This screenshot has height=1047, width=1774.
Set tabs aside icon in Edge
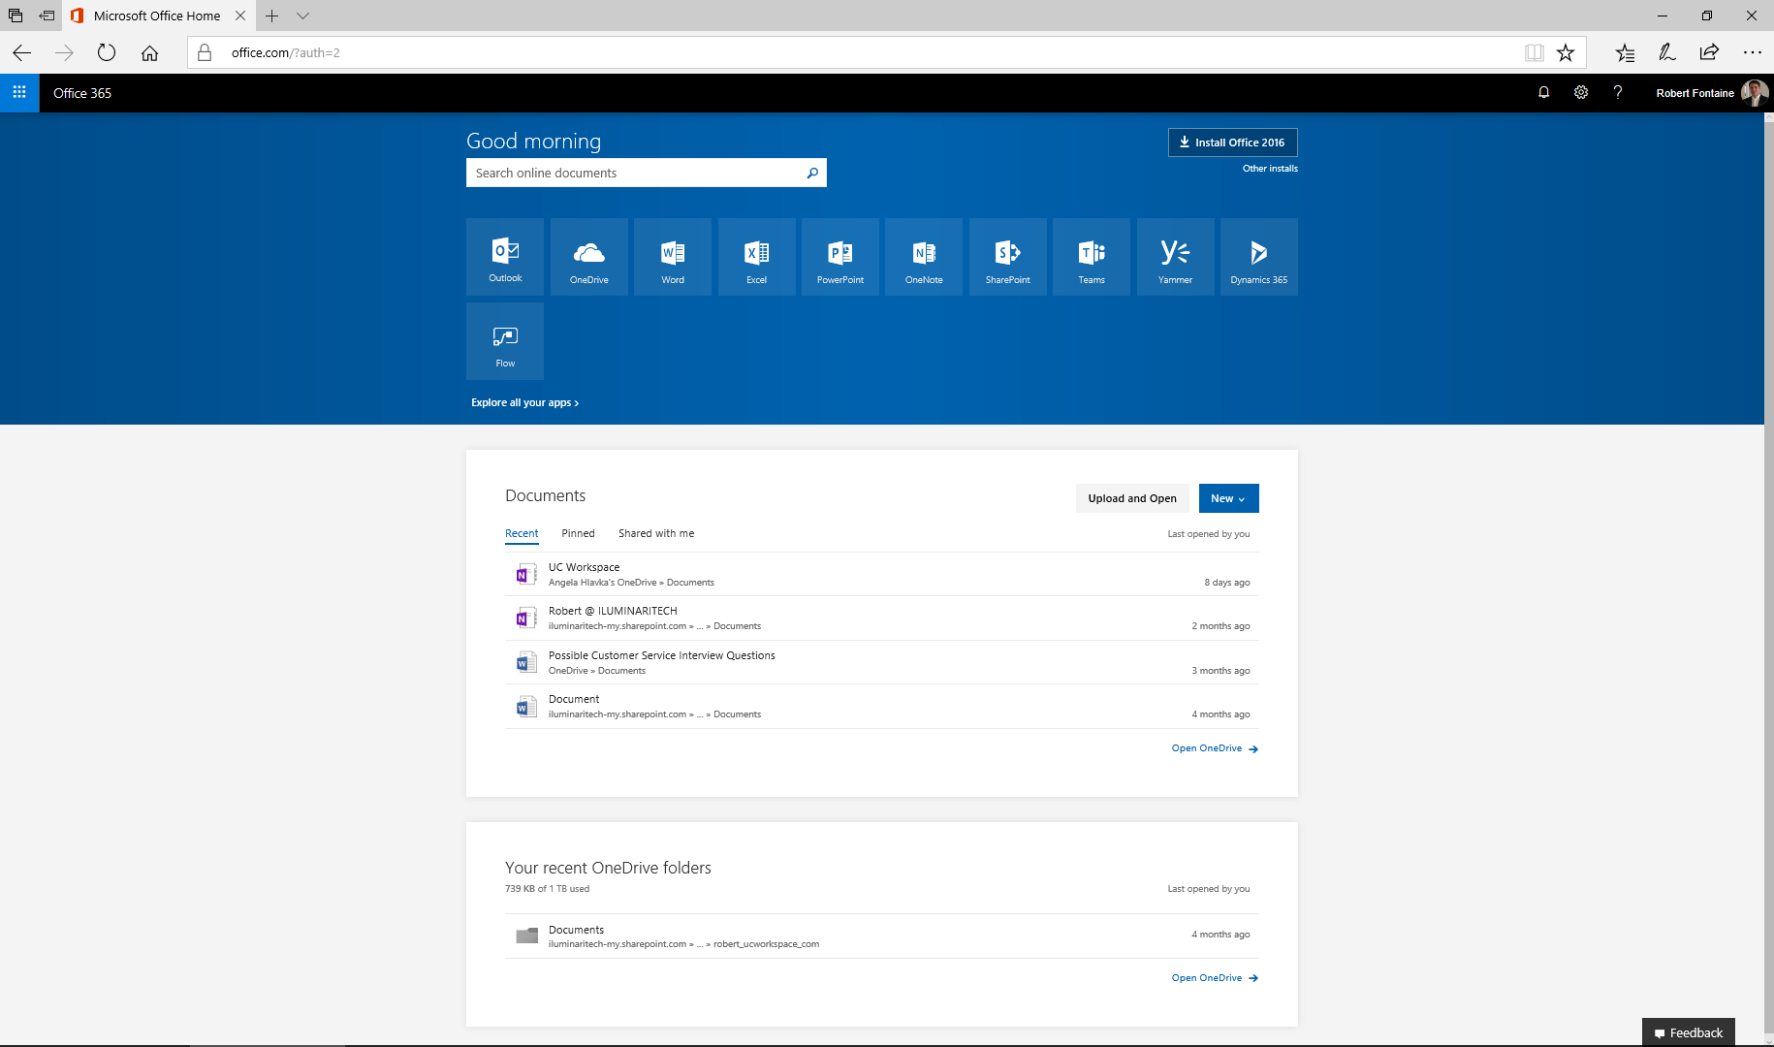click(x=47, y=16)
